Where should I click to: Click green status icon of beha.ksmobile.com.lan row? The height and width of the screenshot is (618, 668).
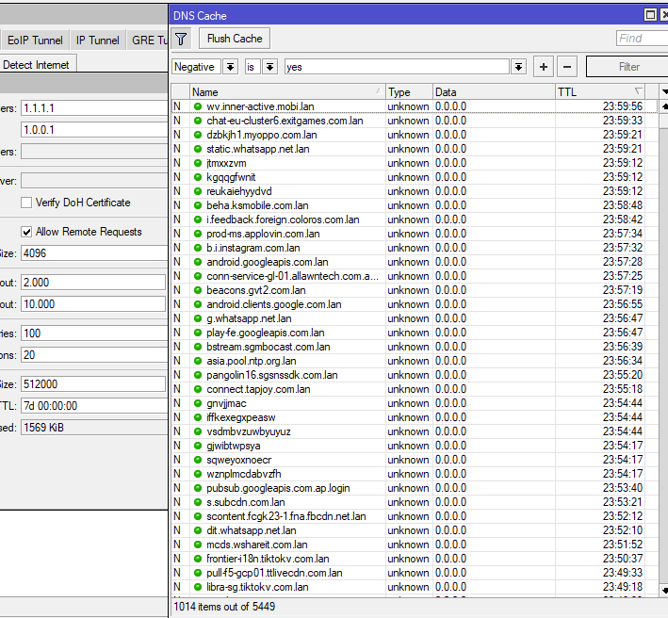pos(198,205)
